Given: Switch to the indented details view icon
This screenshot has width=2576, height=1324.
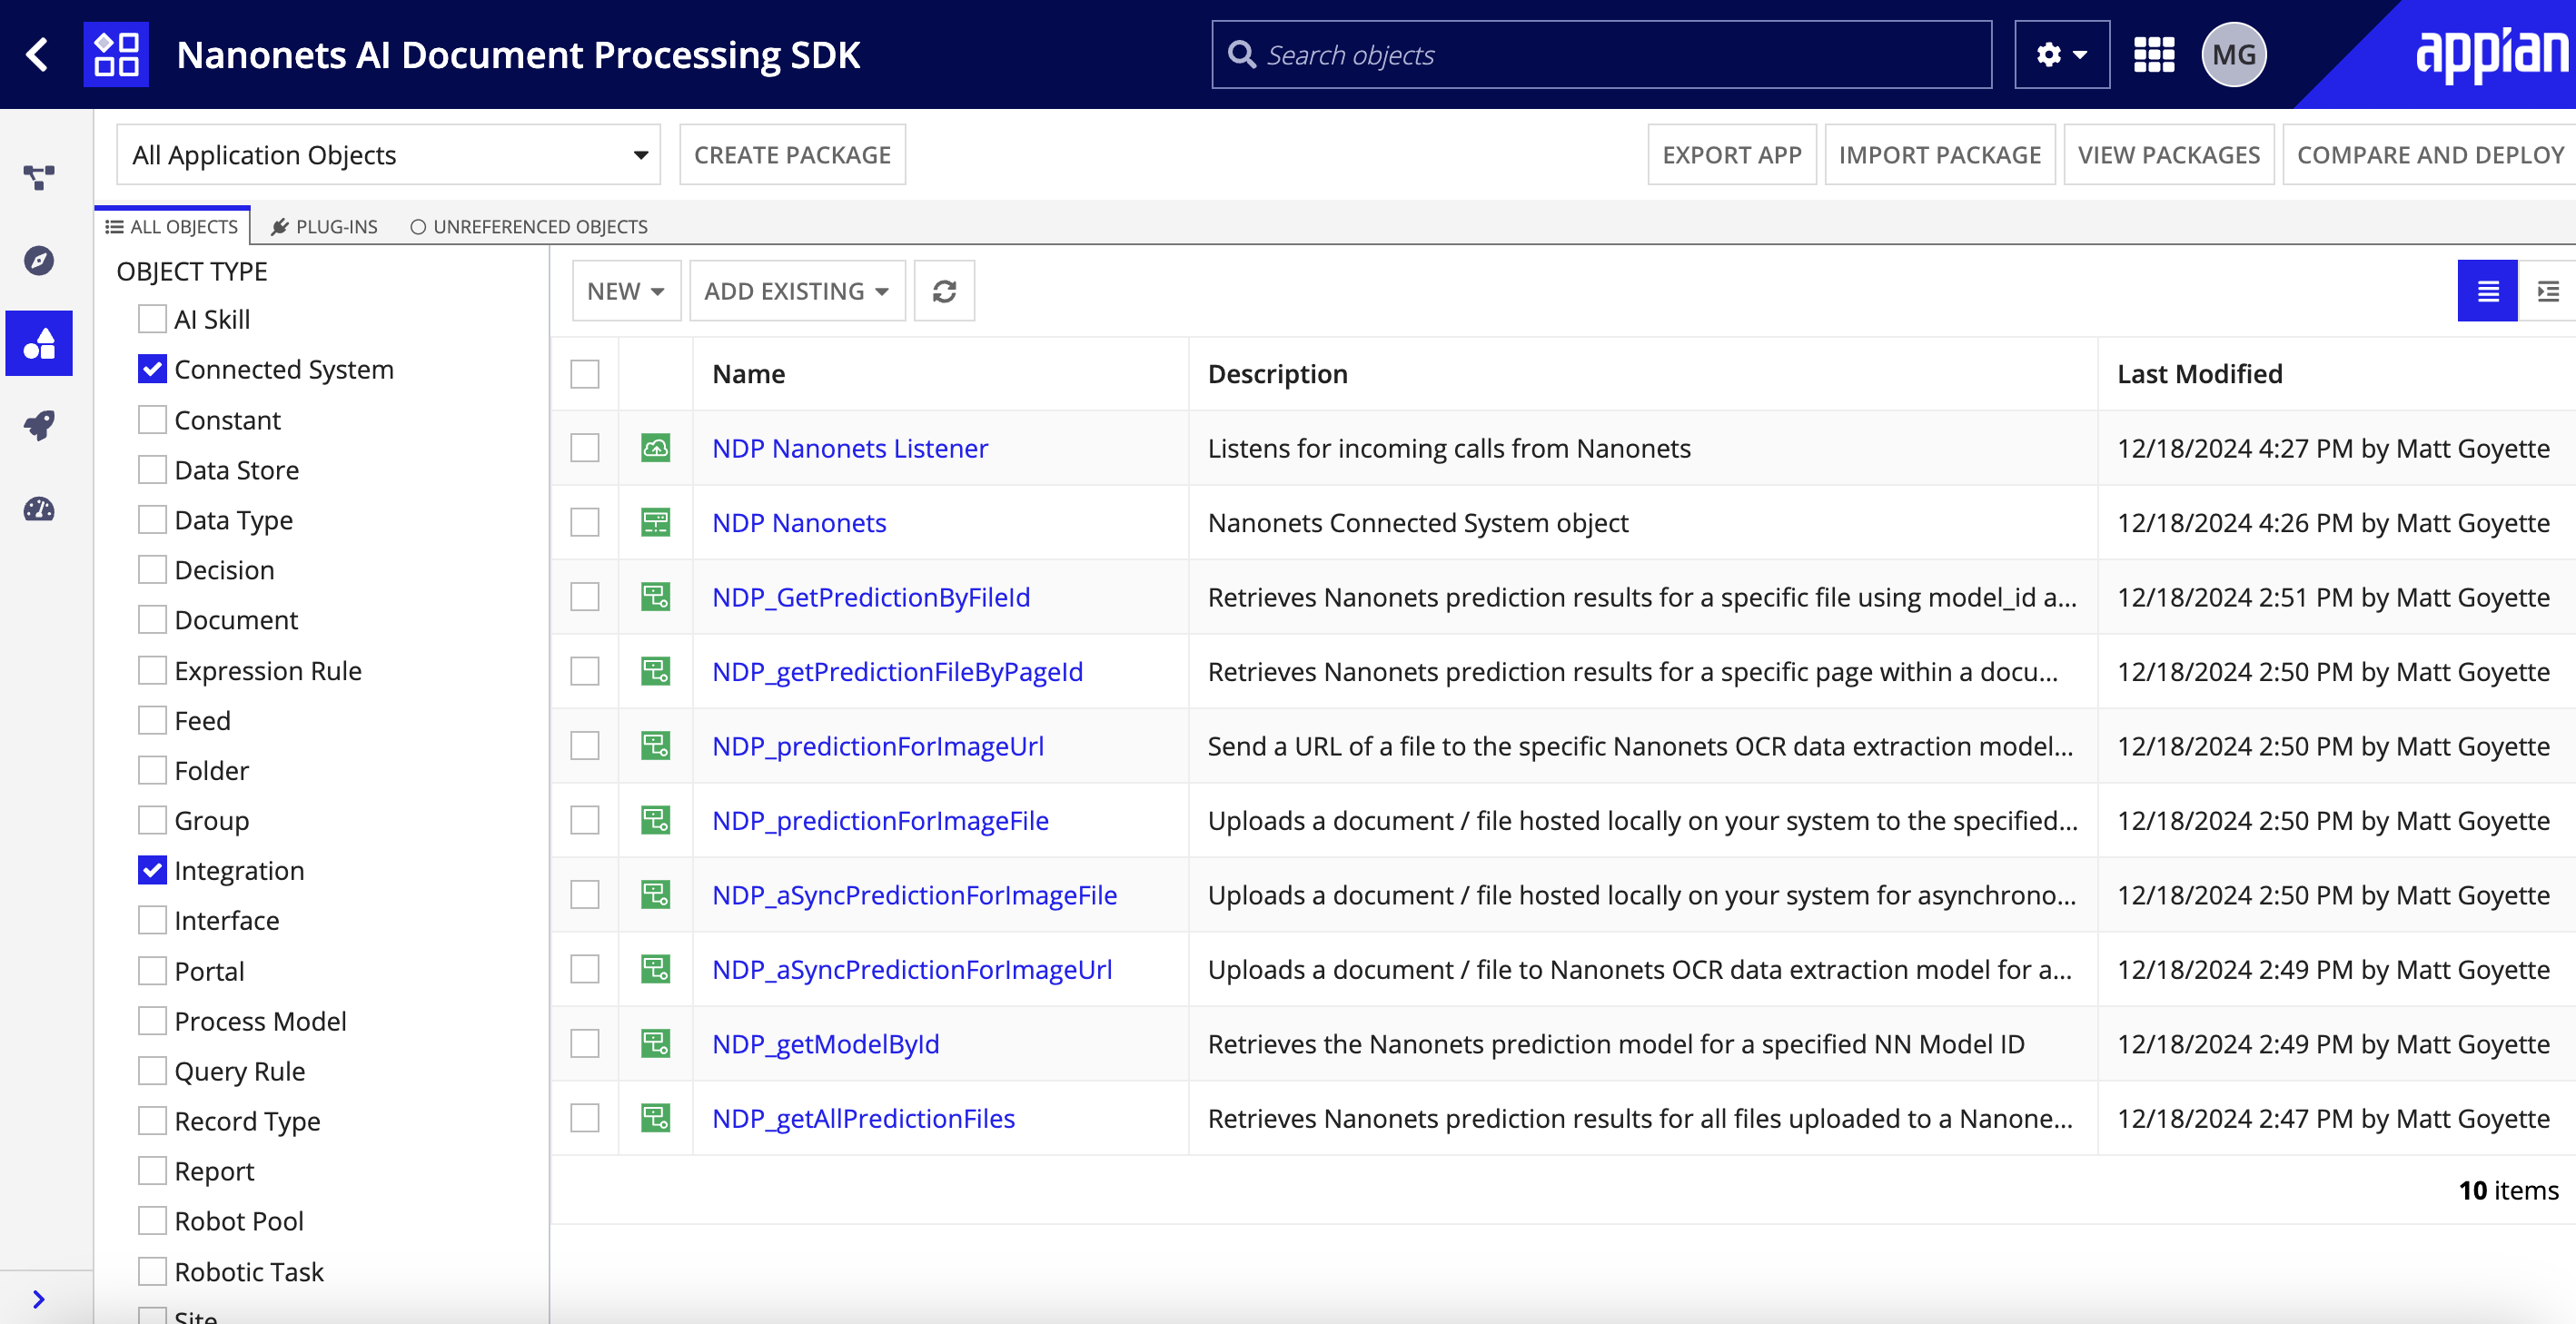Looking at the screenshot, I should coord(2546,291).
